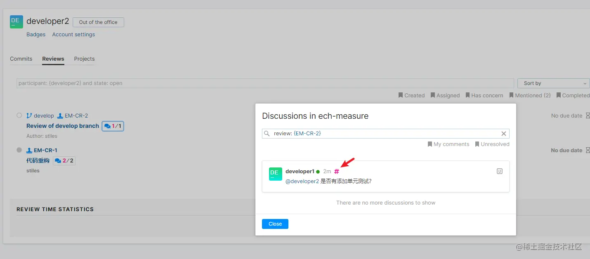Click the developer2 profile name heading
590x259 pixels.
[48, 21]
